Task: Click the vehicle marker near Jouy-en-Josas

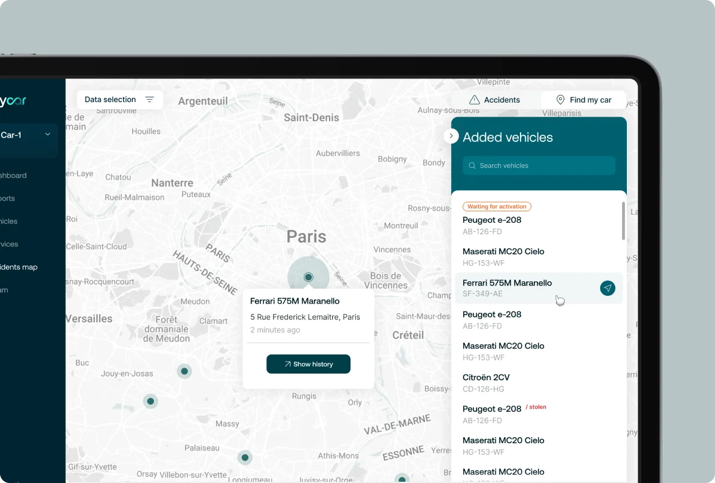Action: pos(184,371)
